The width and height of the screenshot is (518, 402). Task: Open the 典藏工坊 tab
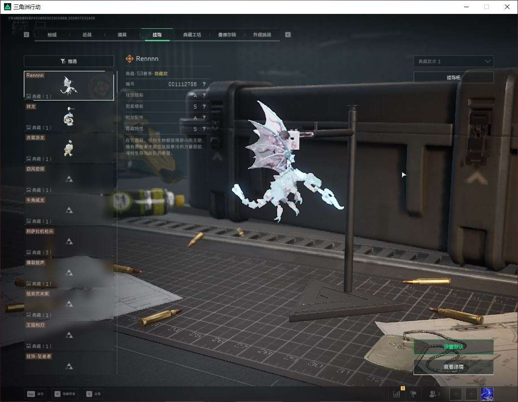192,35
